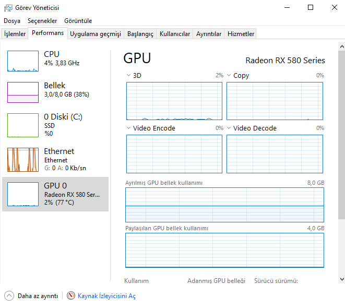Click the scroll down arrow on right scrollbar
The image size is (345, 308).
[341, 279]
